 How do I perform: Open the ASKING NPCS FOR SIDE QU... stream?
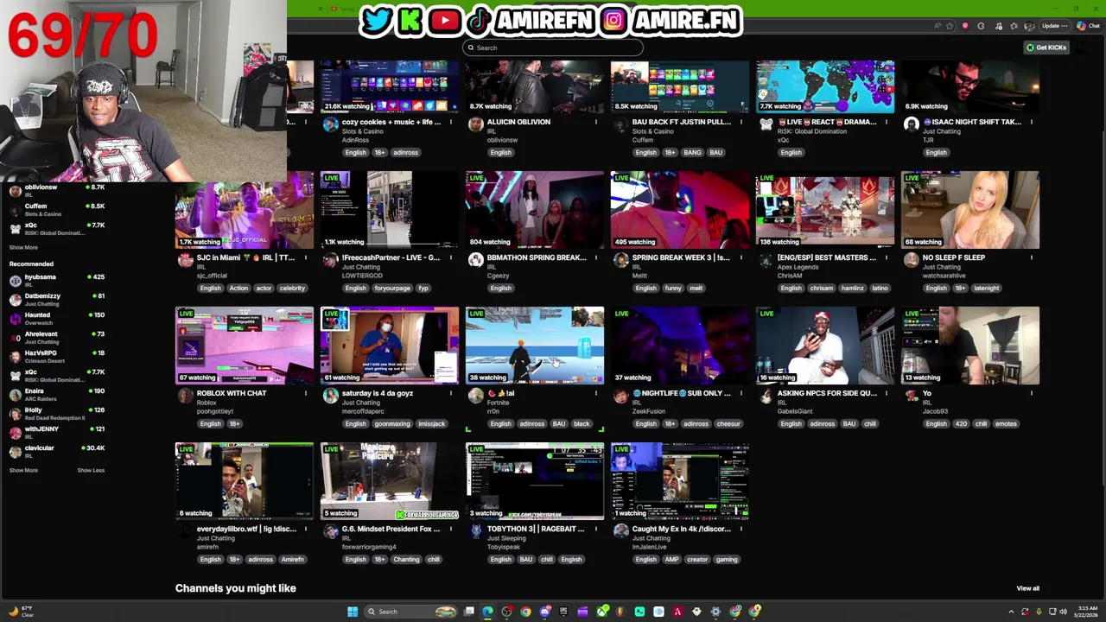pyautogui.click(x=827, y=393)
